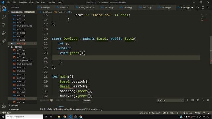The height and width of the screenshot is (119, 212).
Task: Open the Run menu
Action: click(x=43, y=2)
